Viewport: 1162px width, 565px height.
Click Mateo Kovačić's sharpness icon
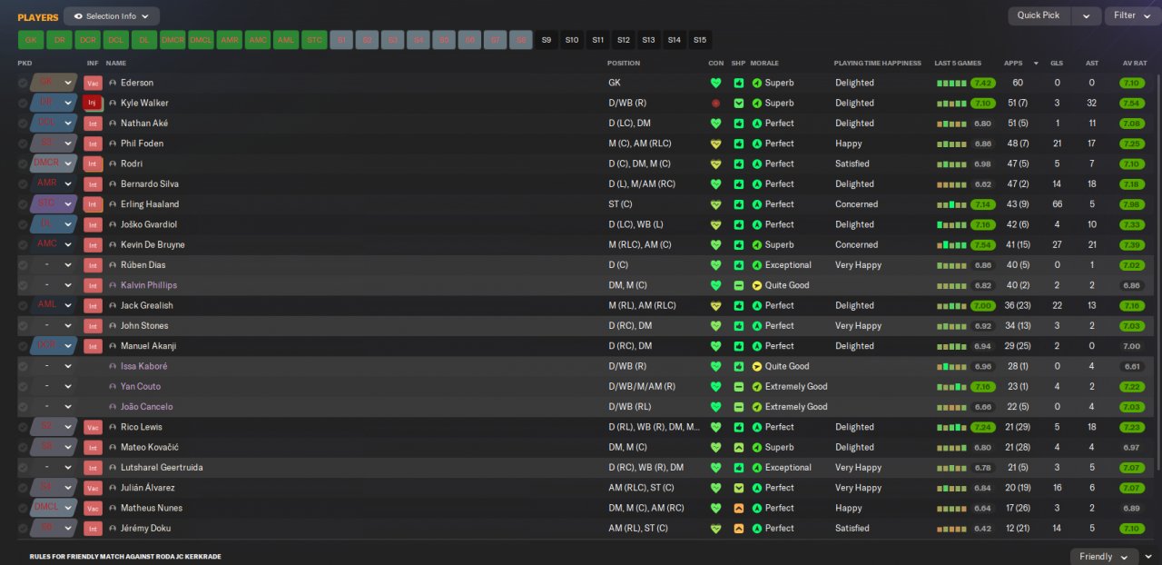point(739,448)
